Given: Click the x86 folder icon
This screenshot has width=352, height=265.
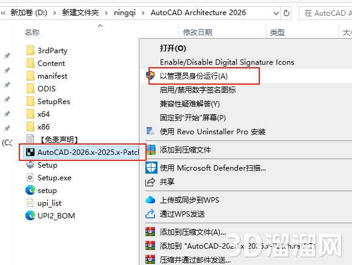Looking at the screenshot, I should 30,126.
